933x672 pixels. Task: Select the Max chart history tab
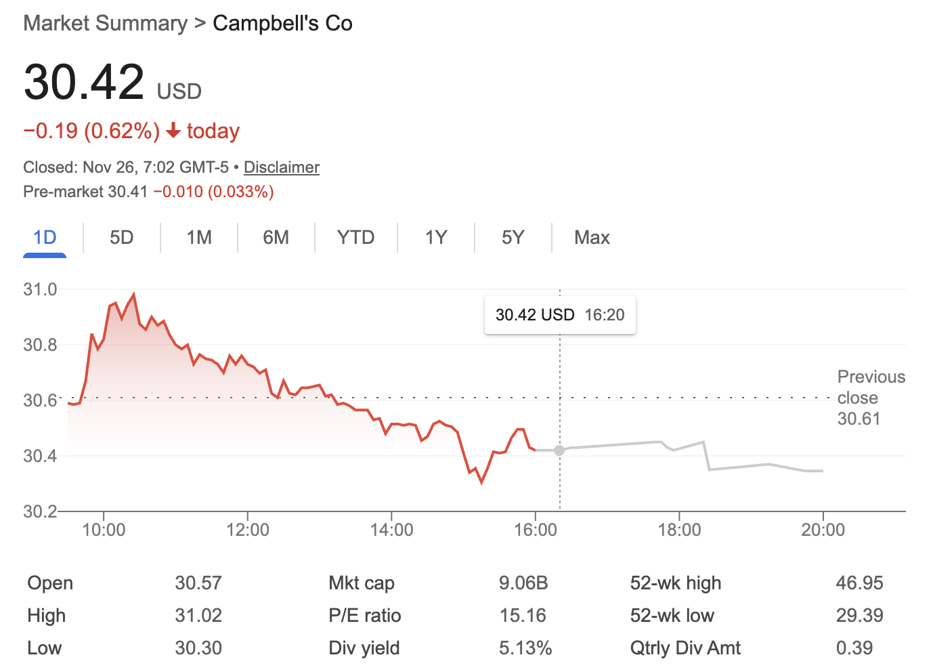(592, 238)
